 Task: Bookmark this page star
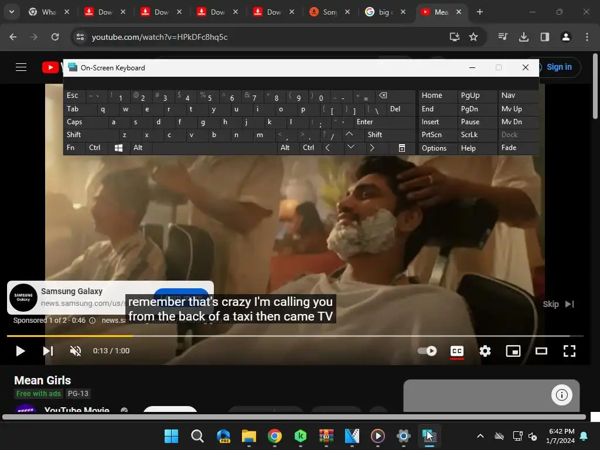tap(473, 37)
